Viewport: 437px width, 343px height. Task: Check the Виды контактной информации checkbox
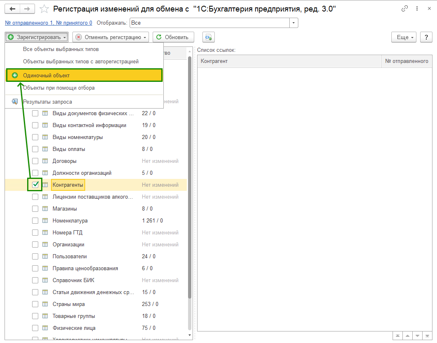coord(35,125)
